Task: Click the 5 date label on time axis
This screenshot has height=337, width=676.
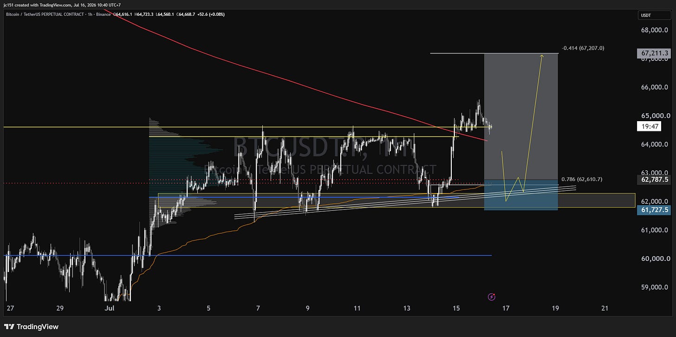Action: tap(209, 308)
